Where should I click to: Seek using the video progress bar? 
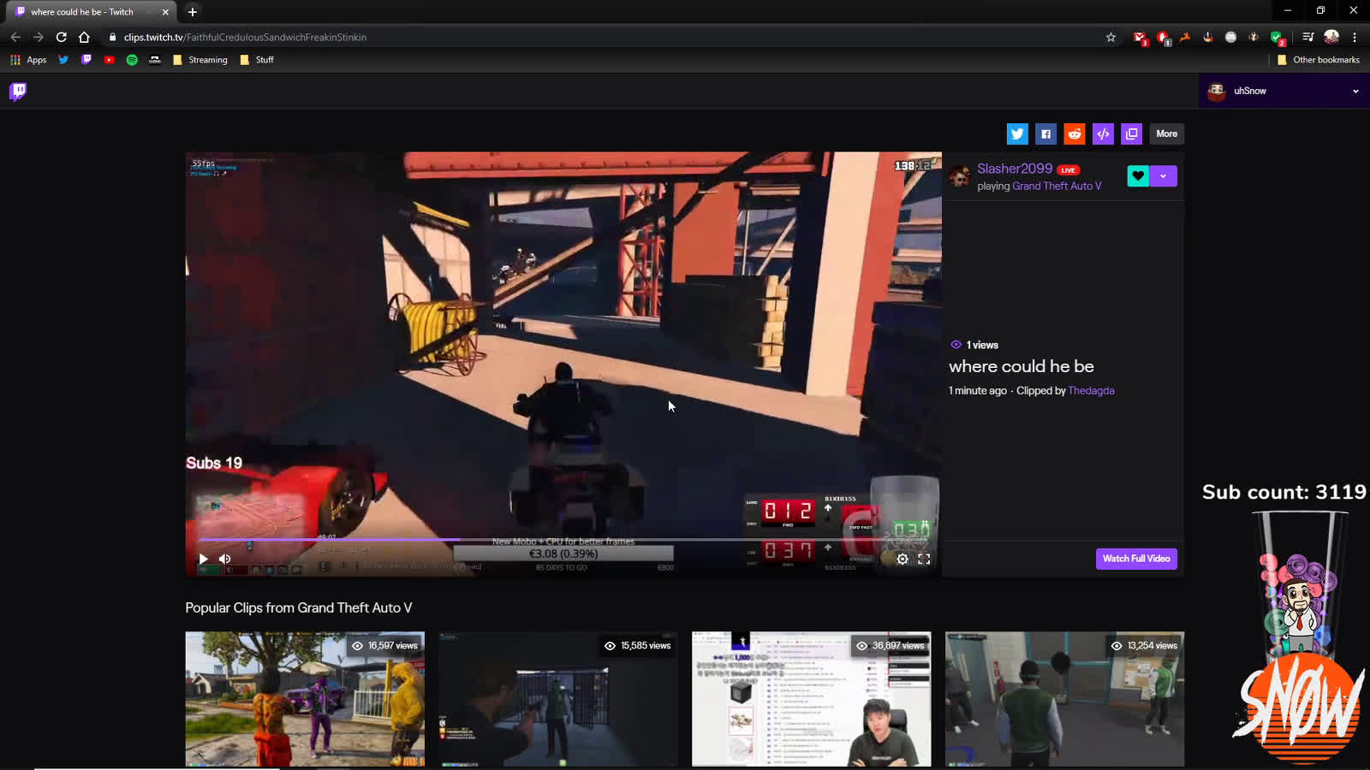pos(514,540)
